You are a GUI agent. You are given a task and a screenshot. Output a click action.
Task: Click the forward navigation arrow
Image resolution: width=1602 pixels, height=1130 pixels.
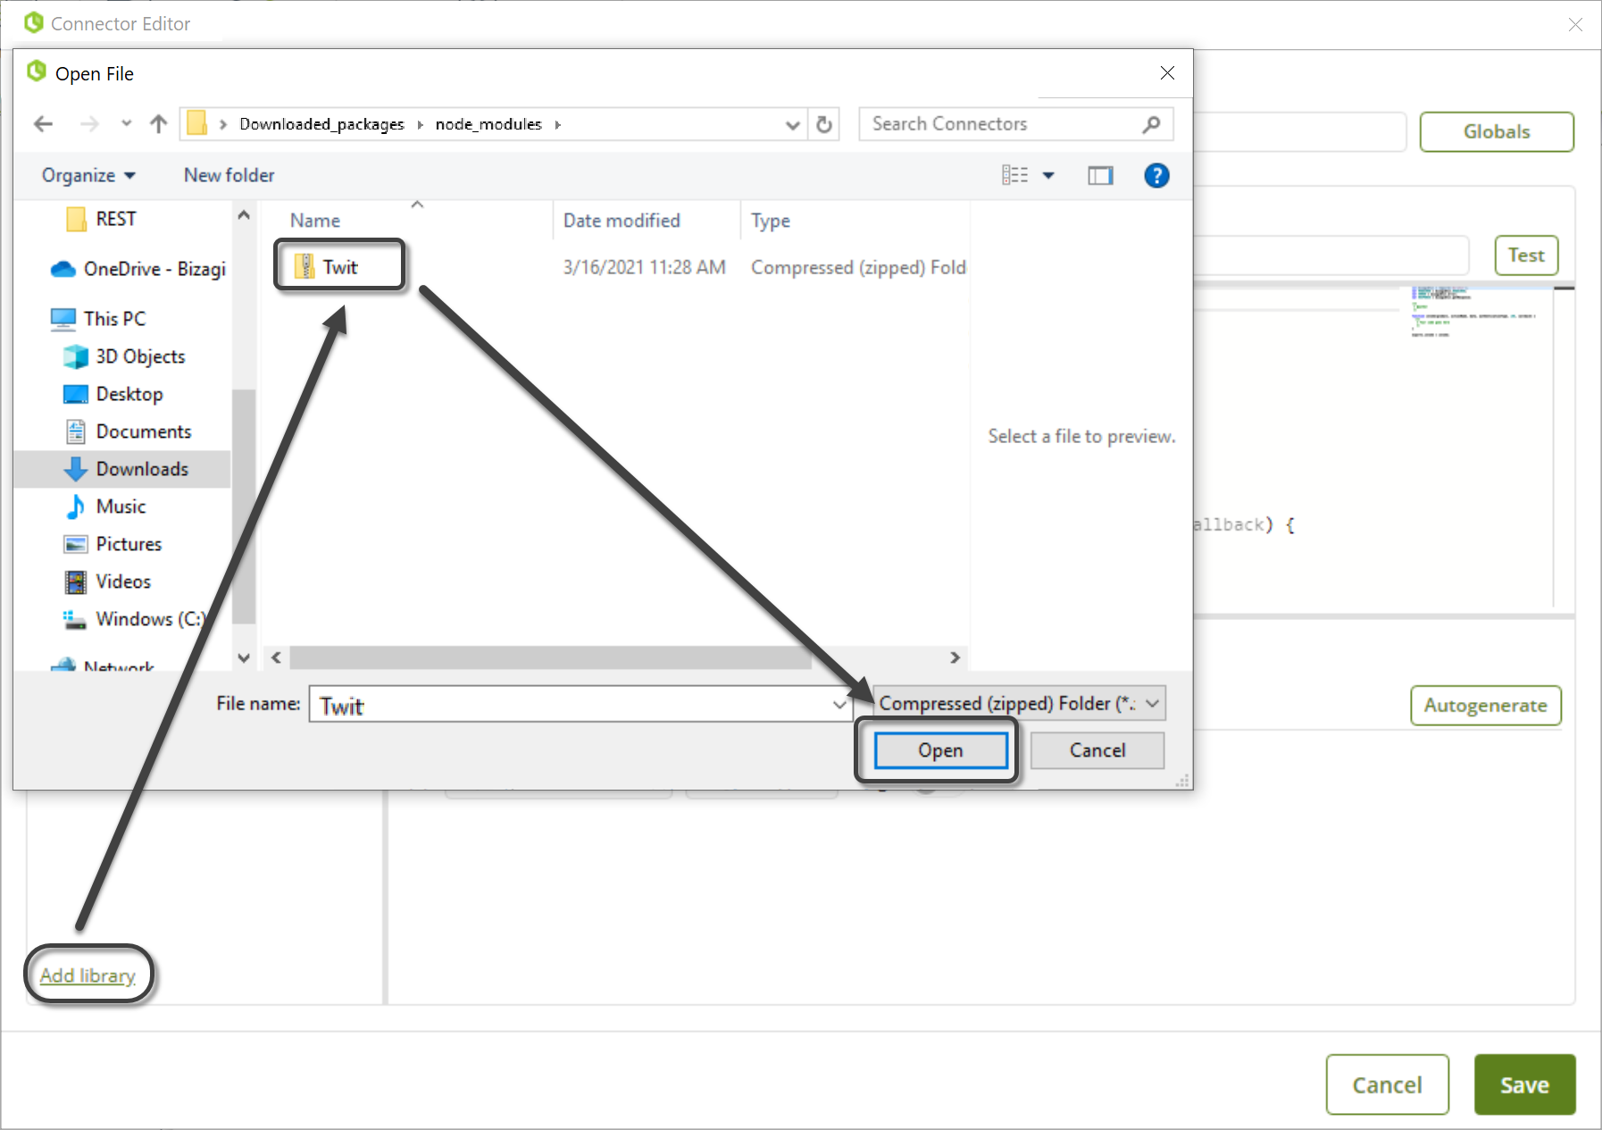[x=89, y=124]
